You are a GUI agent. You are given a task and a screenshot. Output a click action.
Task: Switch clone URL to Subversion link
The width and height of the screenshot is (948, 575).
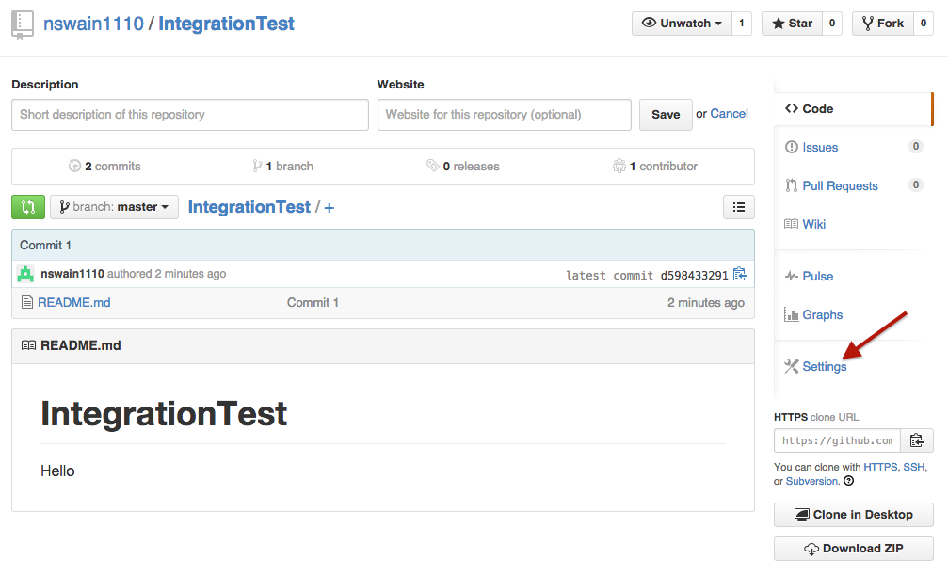coord(812,481)
